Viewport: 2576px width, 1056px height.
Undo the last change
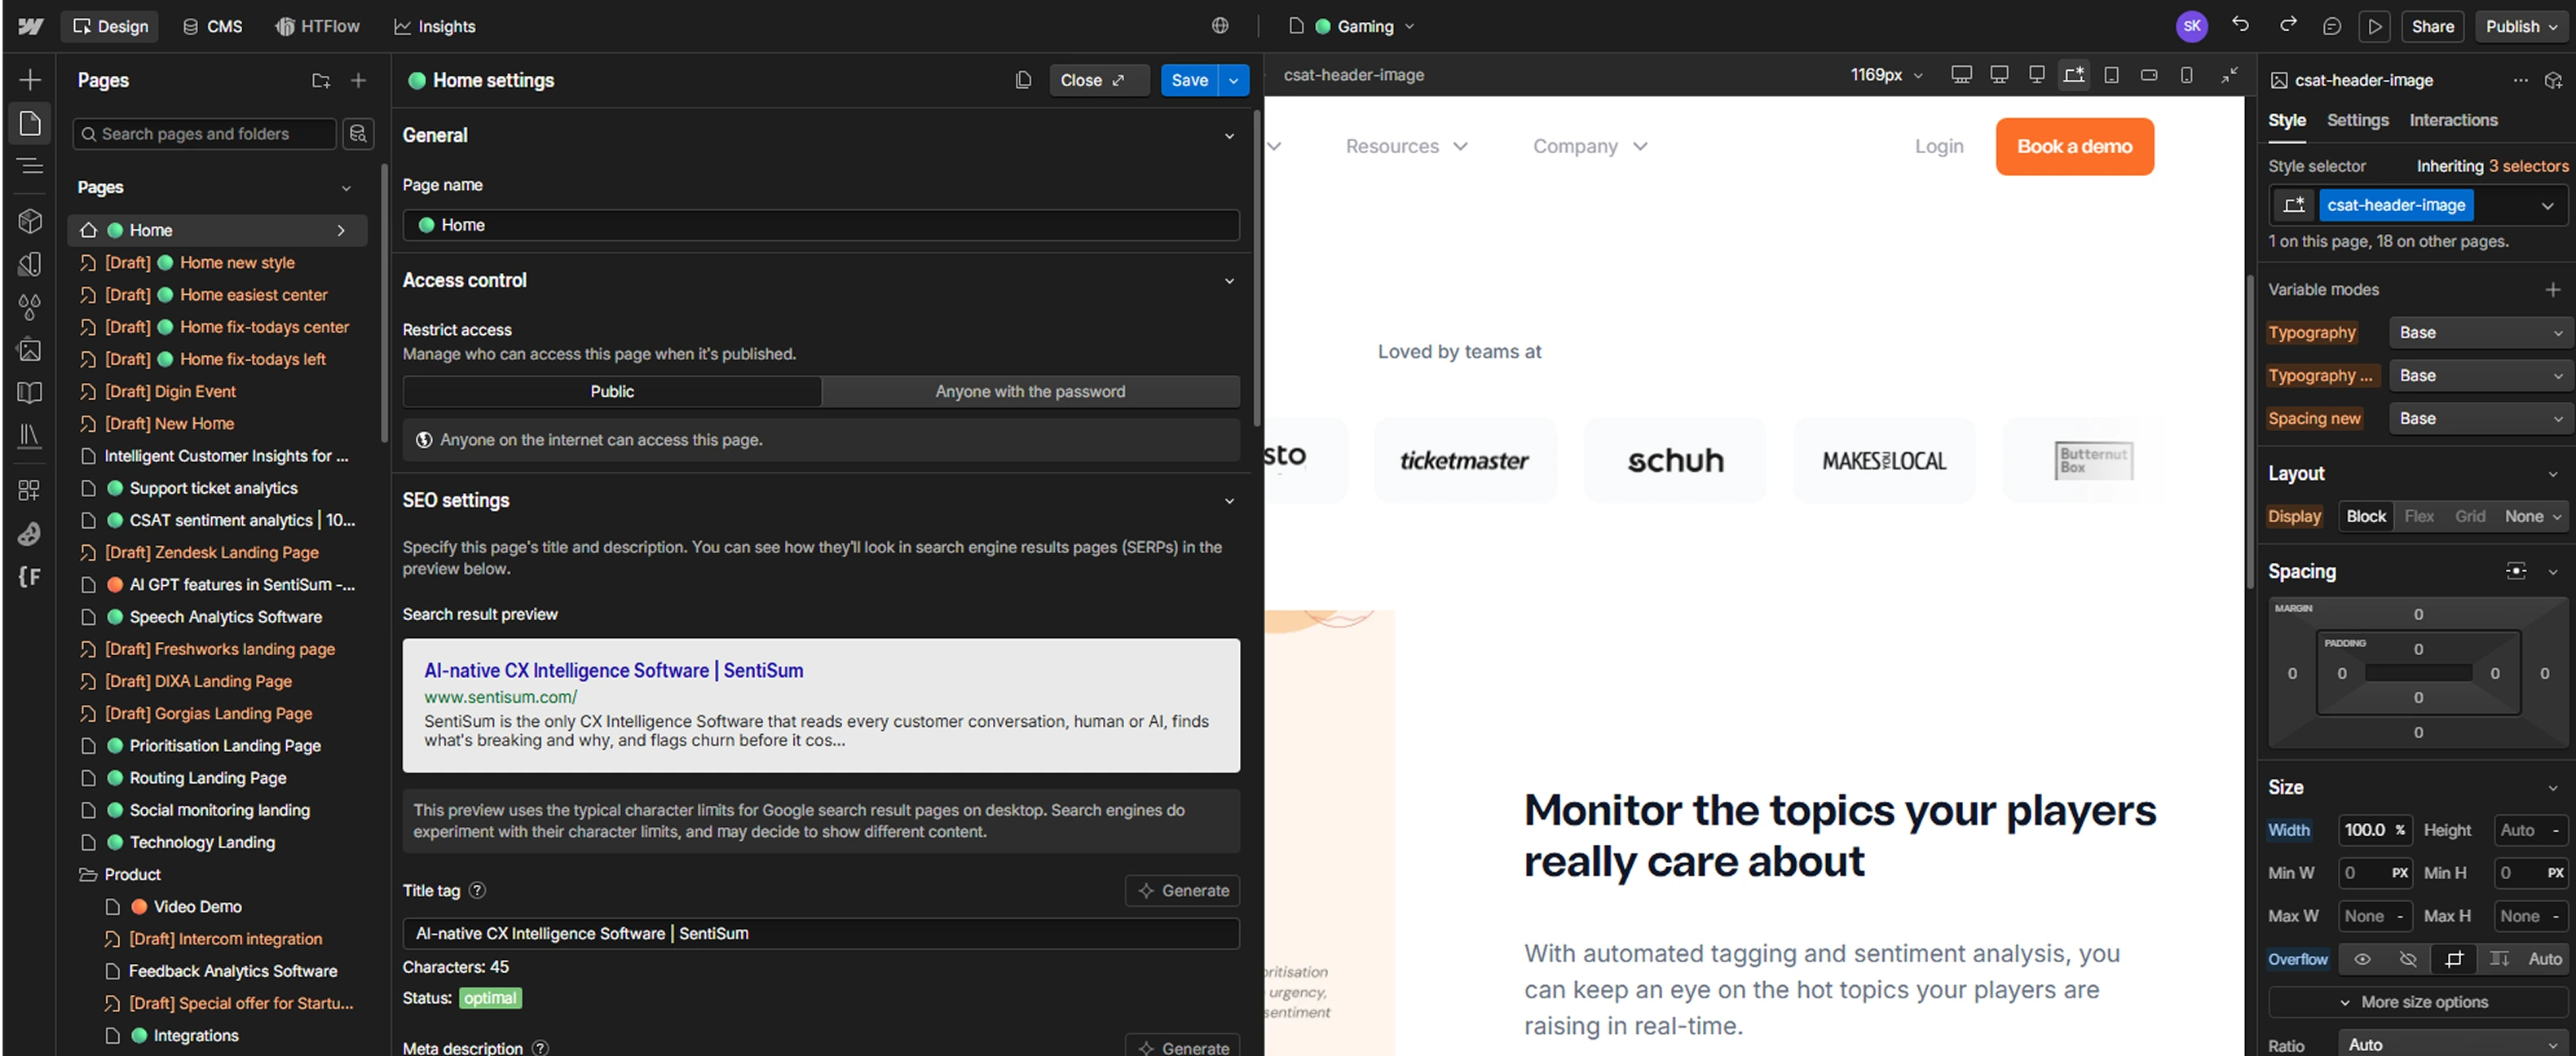coord(2240,25)
